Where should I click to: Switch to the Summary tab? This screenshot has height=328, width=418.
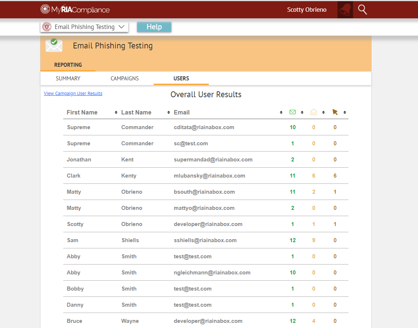click(68, 79)
